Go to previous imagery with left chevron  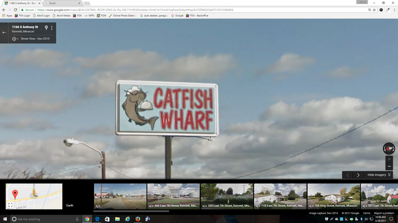(x=348, y=175)
